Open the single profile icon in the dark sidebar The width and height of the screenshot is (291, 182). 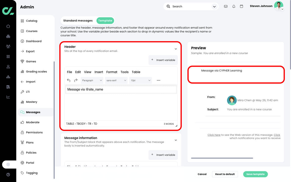pyautogui.click(x=8, y=67)
